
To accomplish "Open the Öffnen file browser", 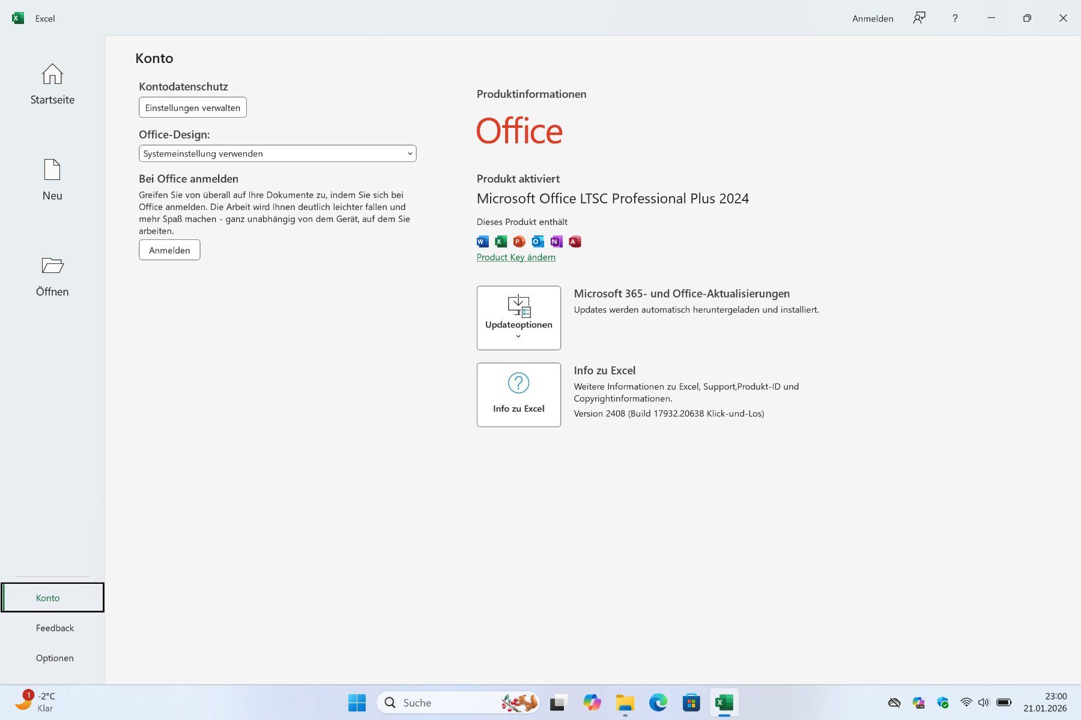I will coord(52,276).
